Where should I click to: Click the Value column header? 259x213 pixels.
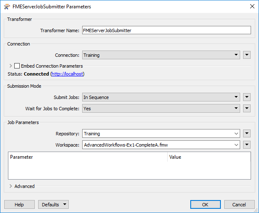209,157
